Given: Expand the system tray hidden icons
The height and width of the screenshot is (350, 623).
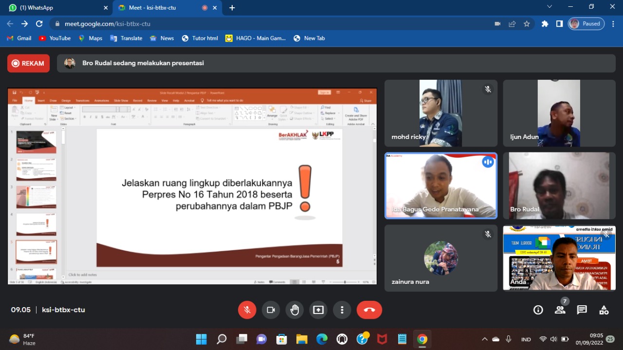Looking at the screenshot, I should click(484, 339).
